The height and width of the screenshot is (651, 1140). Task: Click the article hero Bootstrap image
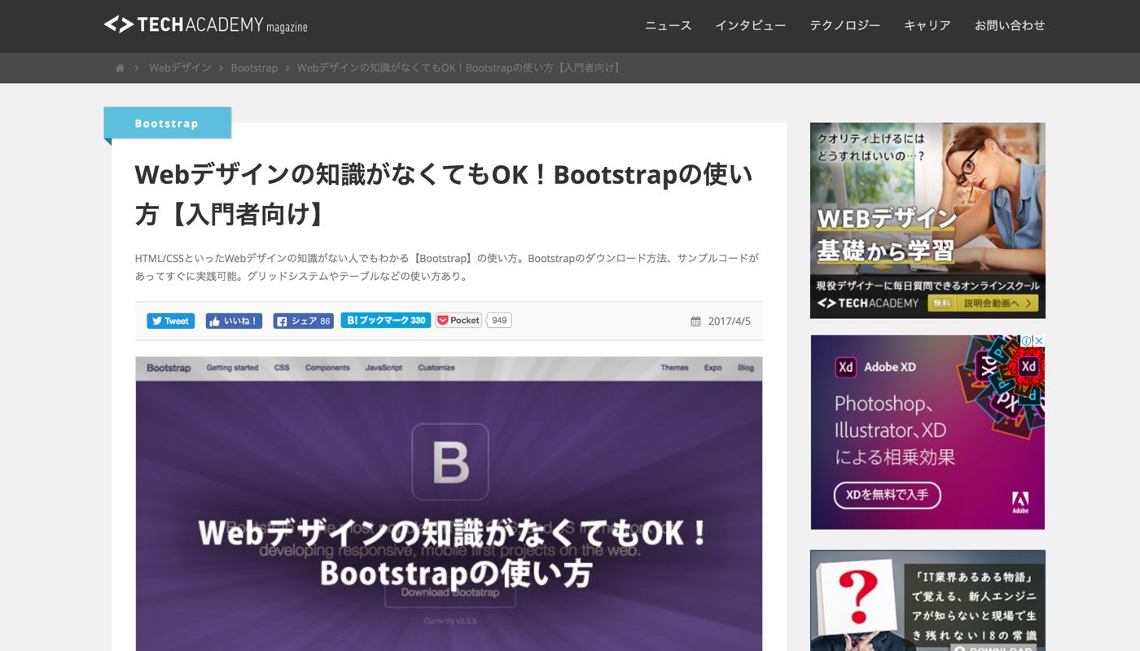pyautogui.click(x=449, y=503)
